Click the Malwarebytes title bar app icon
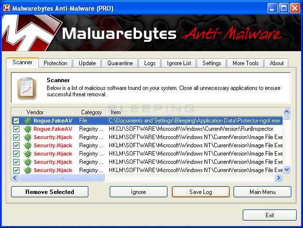 (7, 8)
